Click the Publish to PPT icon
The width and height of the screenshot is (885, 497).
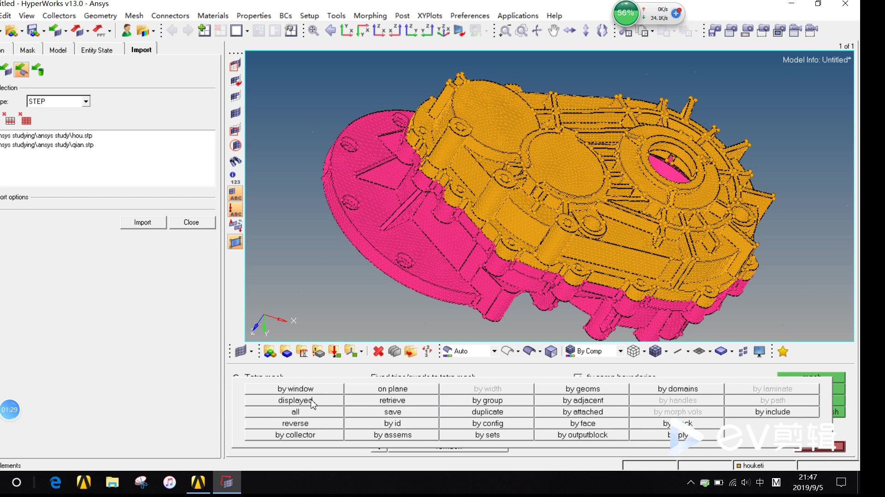pyautogui.click(x=99, y=31)
